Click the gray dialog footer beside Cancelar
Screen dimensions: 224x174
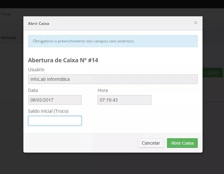click(80, 143)
